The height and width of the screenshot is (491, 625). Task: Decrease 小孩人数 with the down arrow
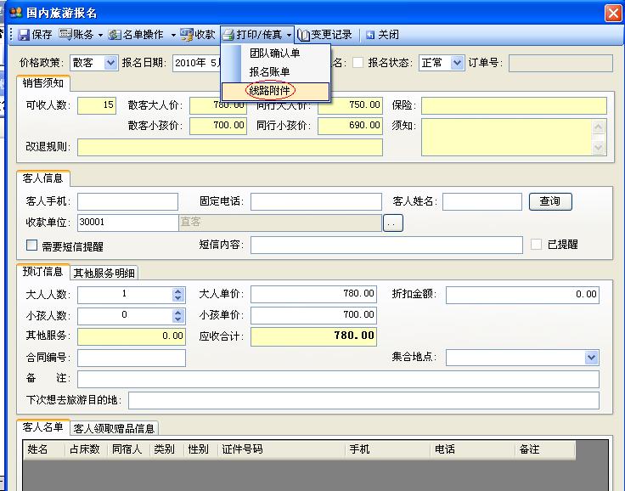click(x=177, y=319)
